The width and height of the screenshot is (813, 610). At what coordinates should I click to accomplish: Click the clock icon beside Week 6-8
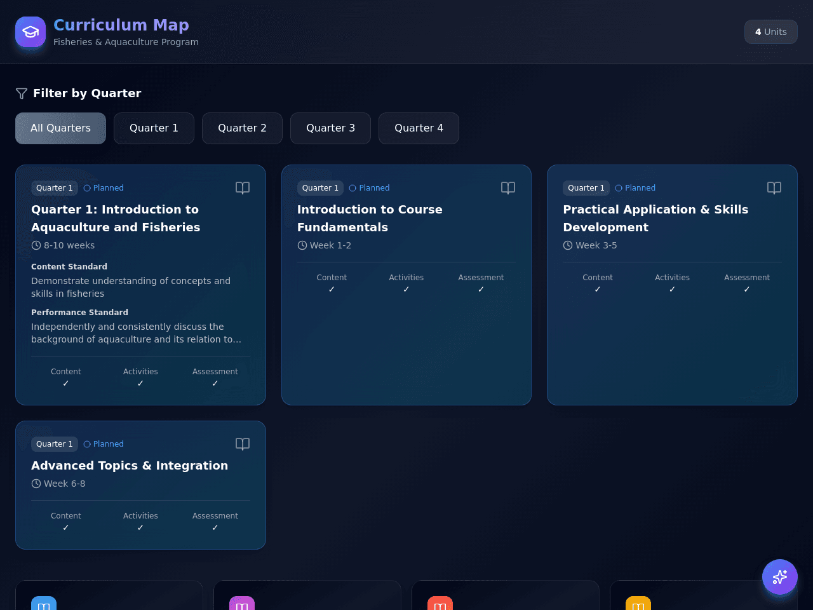[36, 484]
